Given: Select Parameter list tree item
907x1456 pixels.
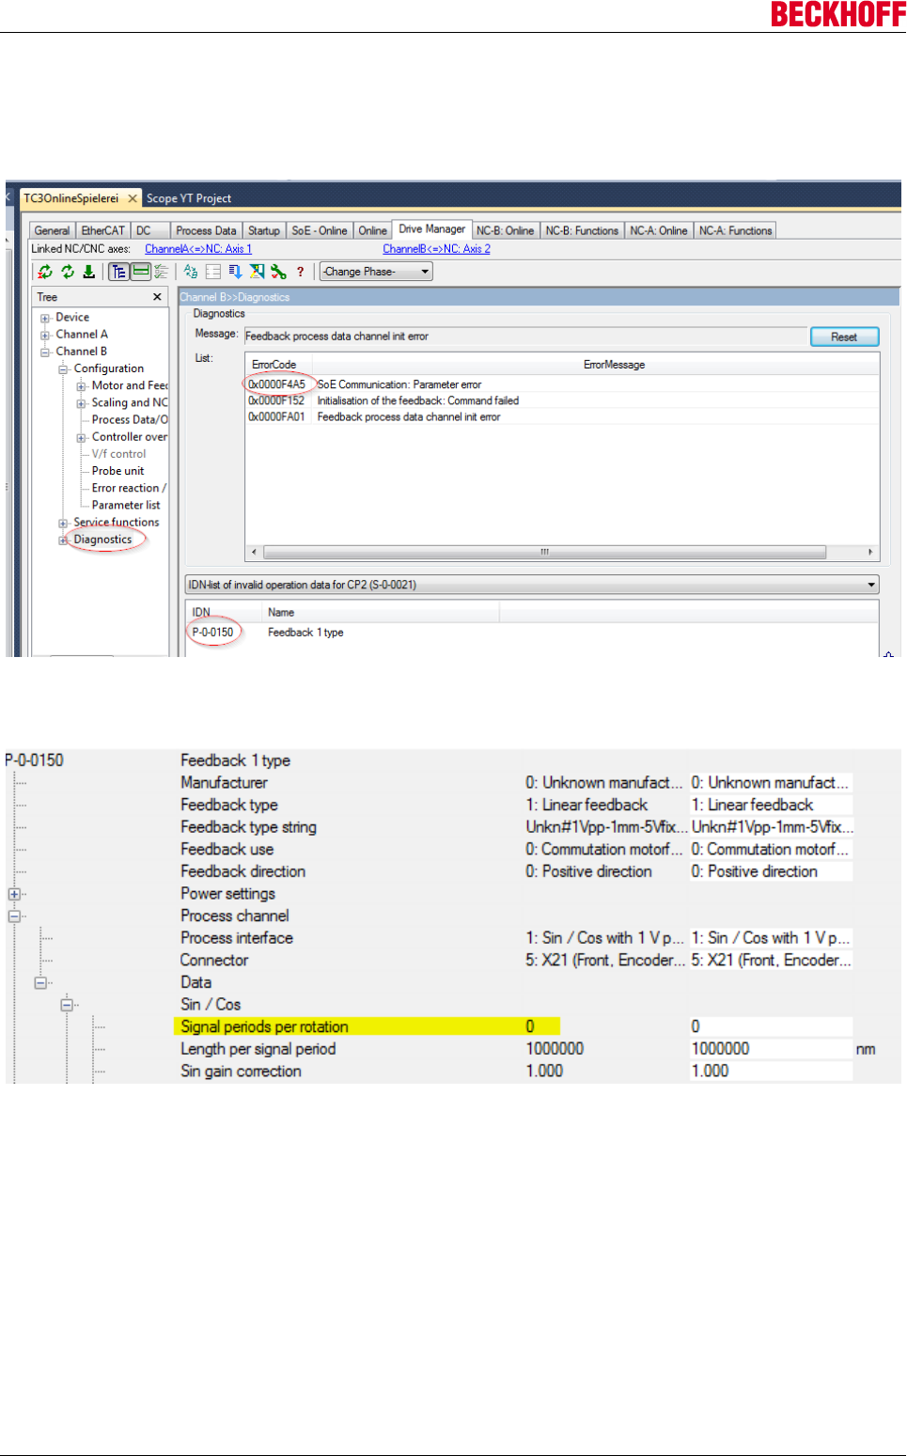Looking at the screenshot, I should coord(126,505).
